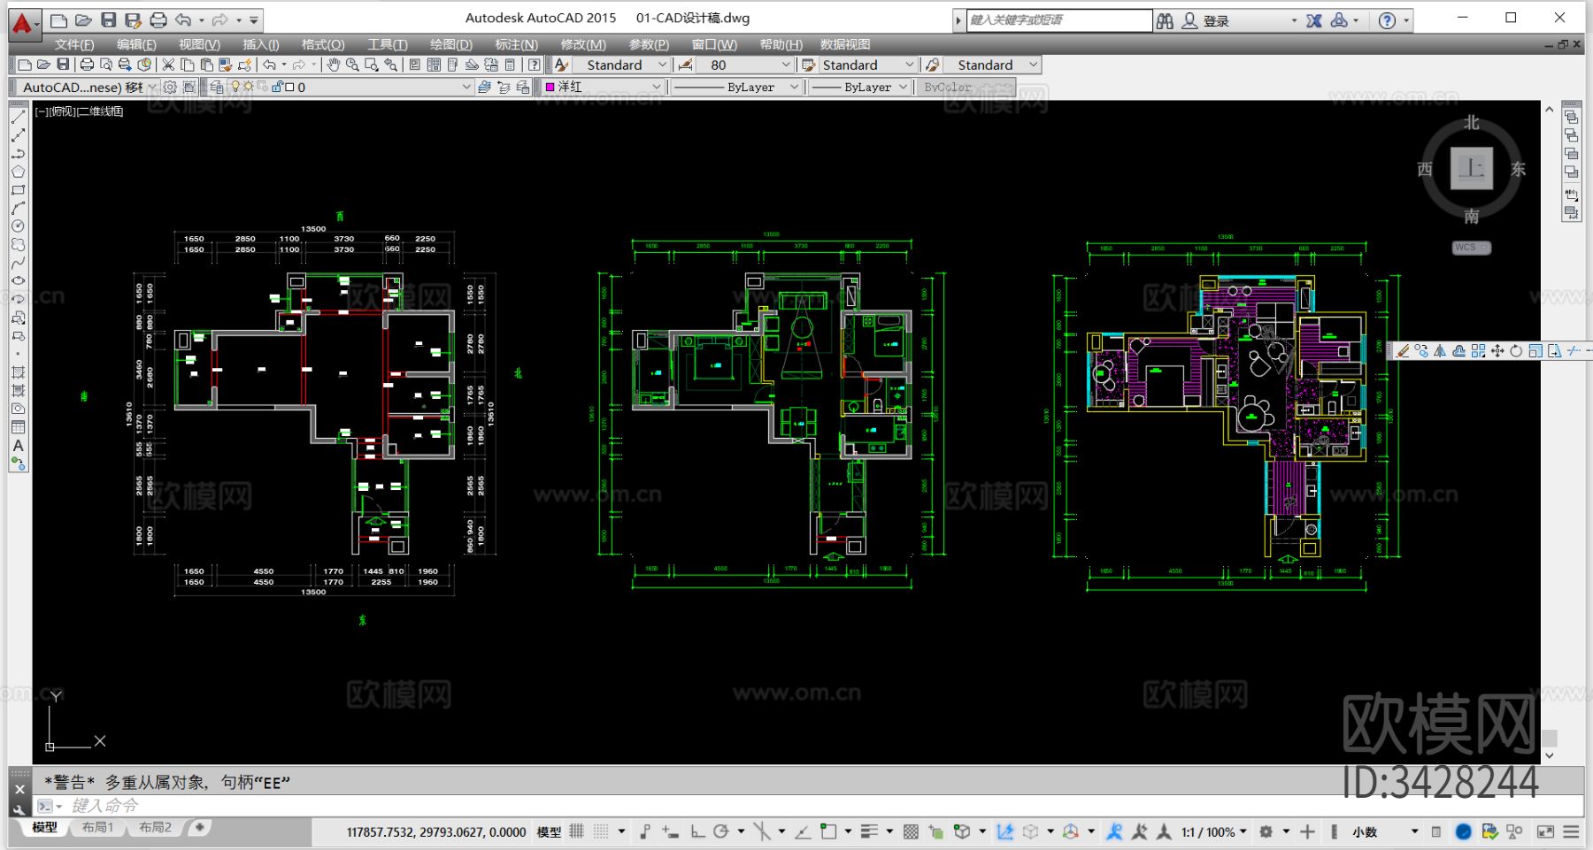Toggle lineweight display in status bar
Screen dimensions: 1593x850
(869, 831)
